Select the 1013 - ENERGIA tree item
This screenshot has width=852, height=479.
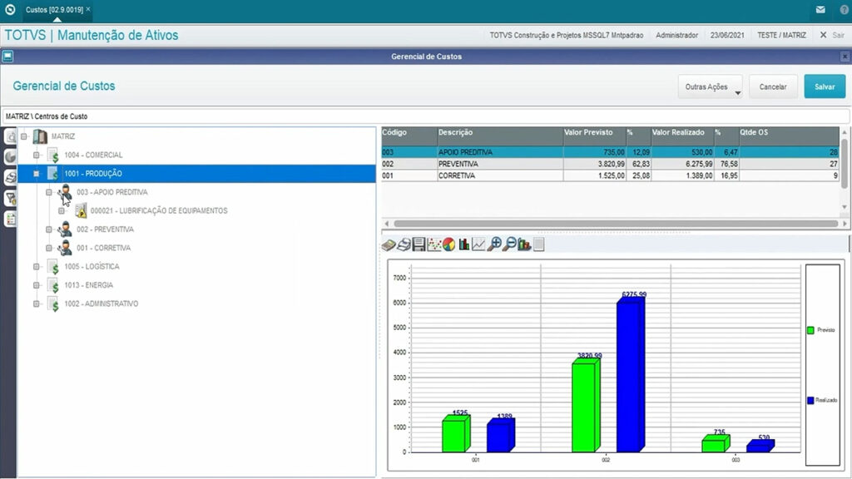click(88, 285)
